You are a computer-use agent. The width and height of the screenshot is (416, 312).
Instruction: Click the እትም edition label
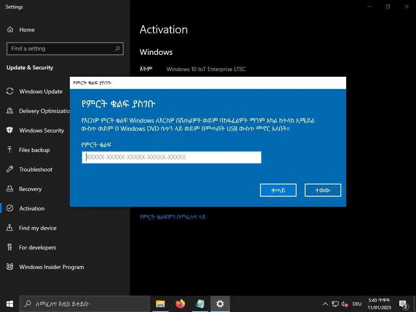tap(146, 69)
